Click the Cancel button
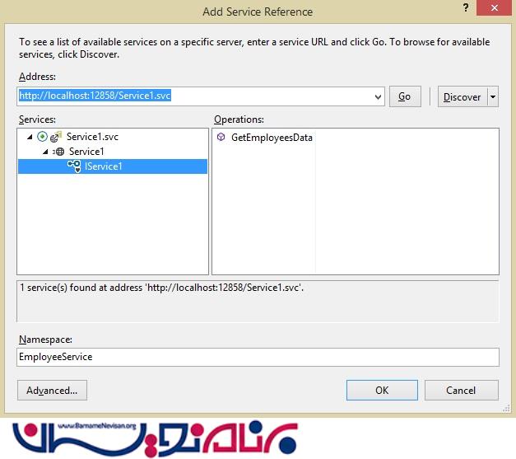This screenshot has width=516, height=459. (x=461, y=390)
